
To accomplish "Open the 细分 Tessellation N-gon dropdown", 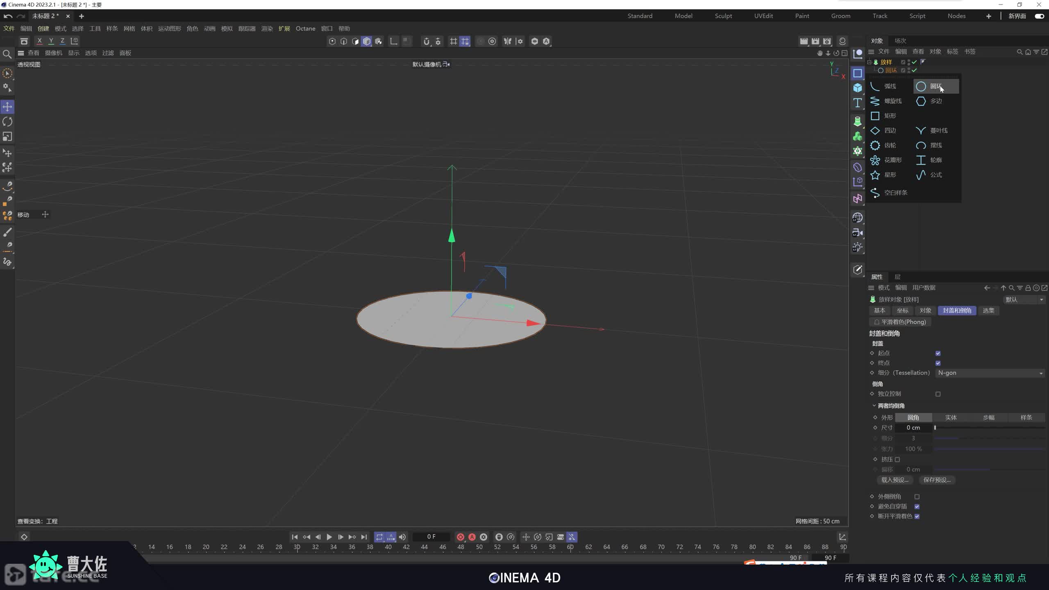I will coord(990,373).
